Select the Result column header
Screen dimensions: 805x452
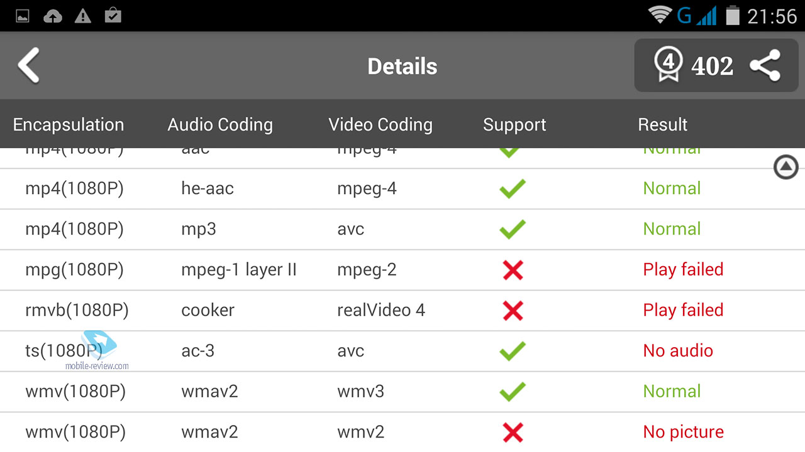[663, 124]
